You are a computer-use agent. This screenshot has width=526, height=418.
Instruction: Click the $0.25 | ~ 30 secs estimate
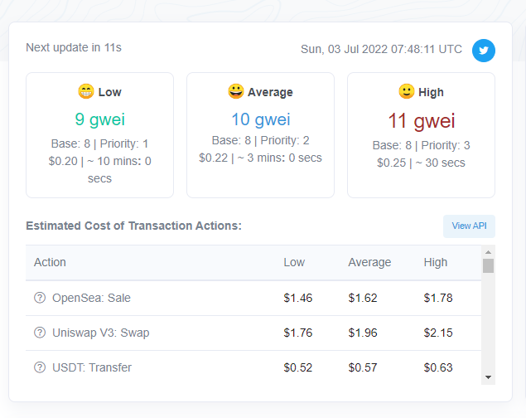(x=422, y=163)
